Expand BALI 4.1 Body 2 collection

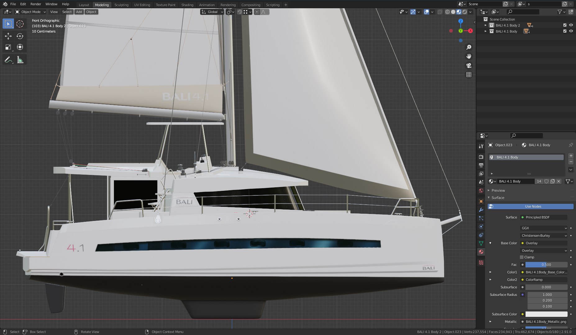coord(485,25)
